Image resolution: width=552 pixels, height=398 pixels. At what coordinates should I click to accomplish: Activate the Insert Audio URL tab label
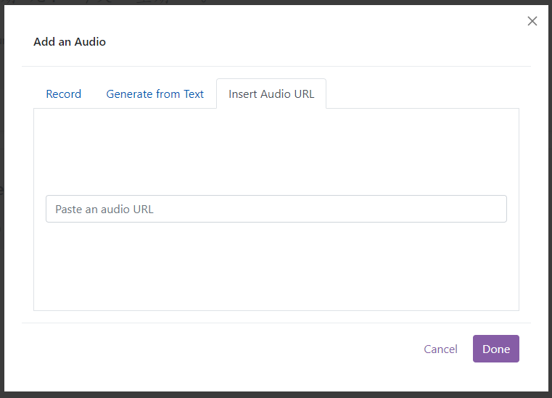point(271,94)
